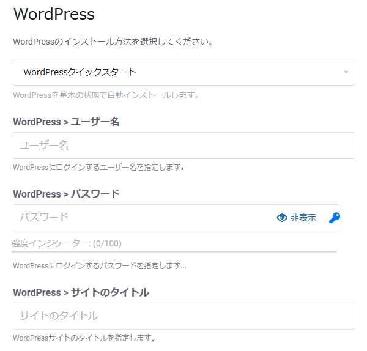Focus the ユーザー名 input field
Image resolution: width=367 pixels, height=351 pixels.
(x=184, y=146)
